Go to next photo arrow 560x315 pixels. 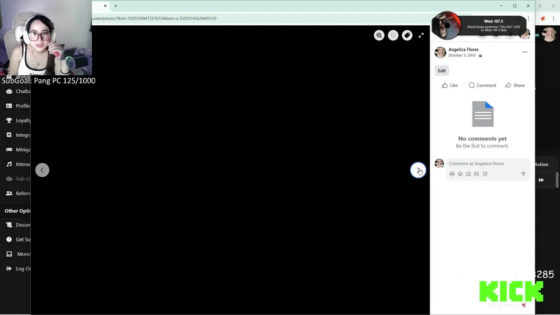418,170
